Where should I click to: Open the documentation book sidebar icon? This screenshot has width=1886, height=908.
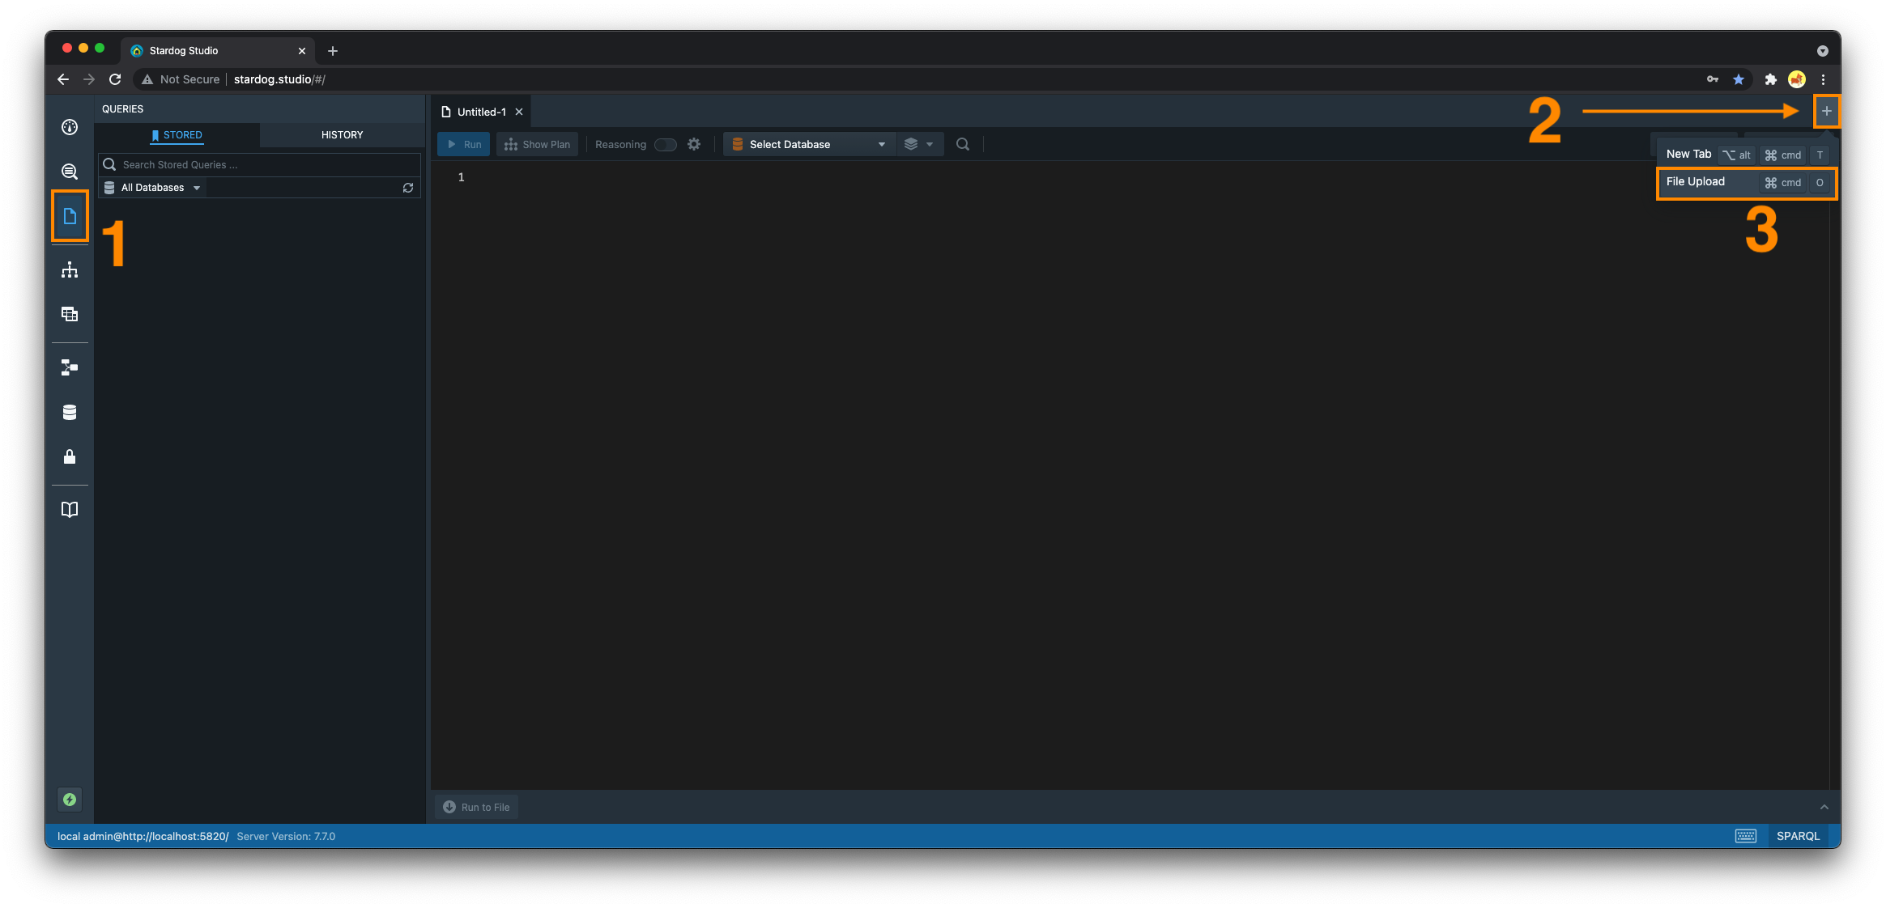coord(70,510)
